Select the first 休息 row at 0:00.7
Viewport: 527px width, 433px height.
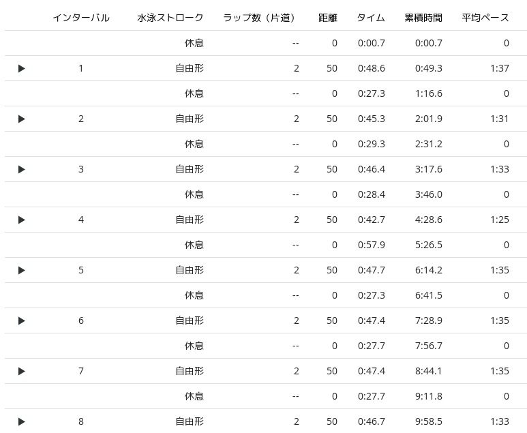[194, 43]
